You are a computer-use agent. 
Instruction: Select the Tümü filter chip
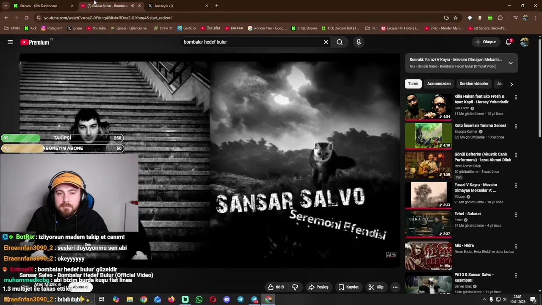pos(413,84)
